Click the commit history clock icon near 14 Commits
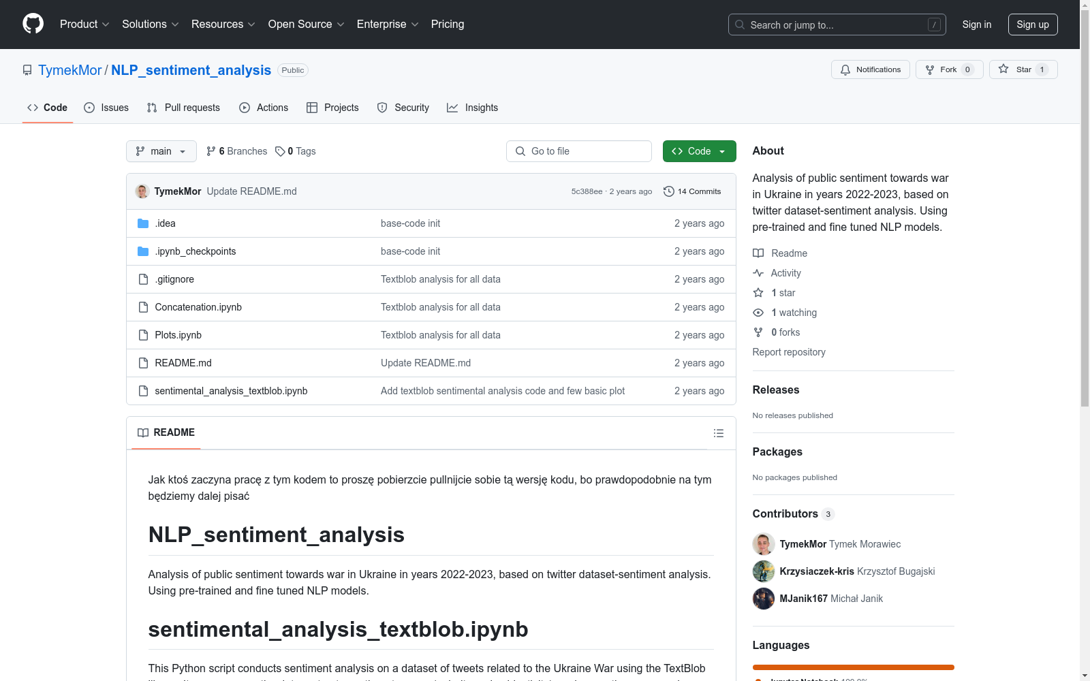This screenshot has height=681, width=1090. pyautogui.click(x=668, y=191)
